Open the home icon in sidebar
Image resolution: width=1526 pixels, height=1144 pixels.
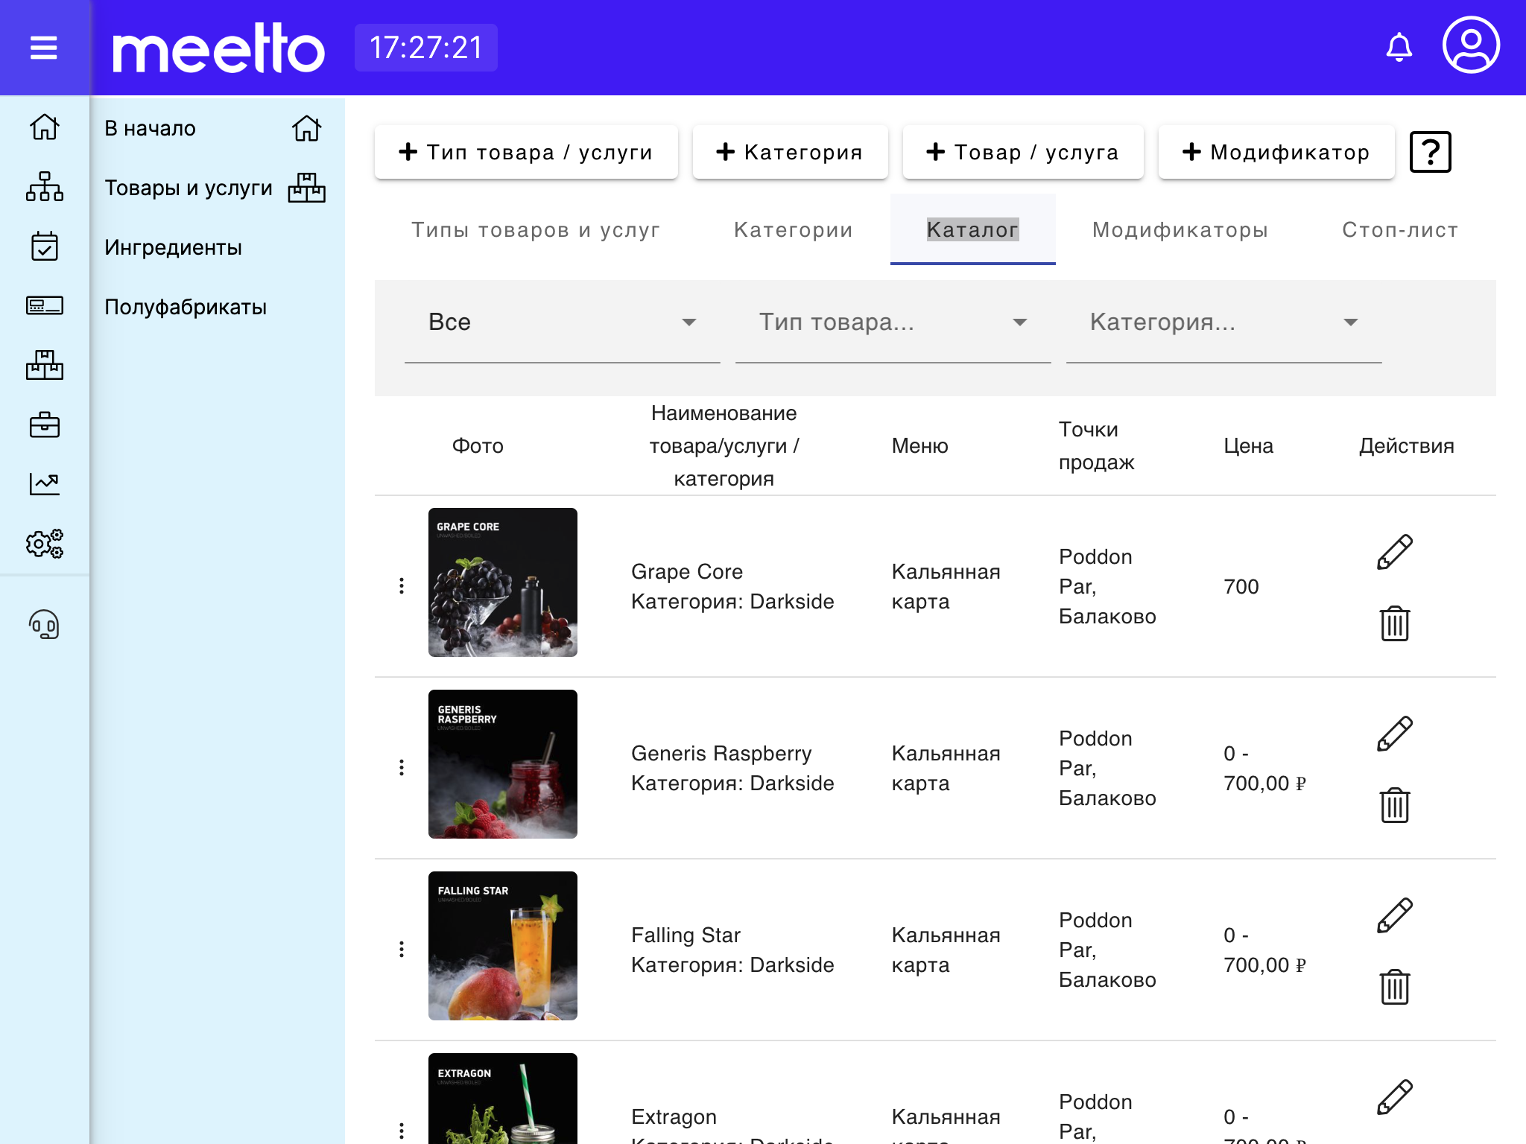click(44, 128)
